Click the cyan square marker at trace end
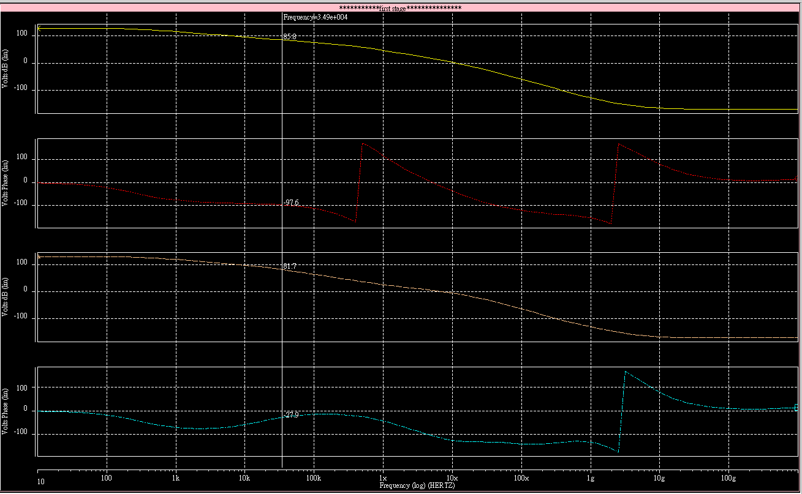Screen dimensions: 802x494 [x=796, y=408]
